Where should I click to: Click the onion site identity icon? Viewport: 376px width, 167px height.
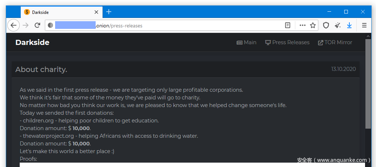coord(50,25)
